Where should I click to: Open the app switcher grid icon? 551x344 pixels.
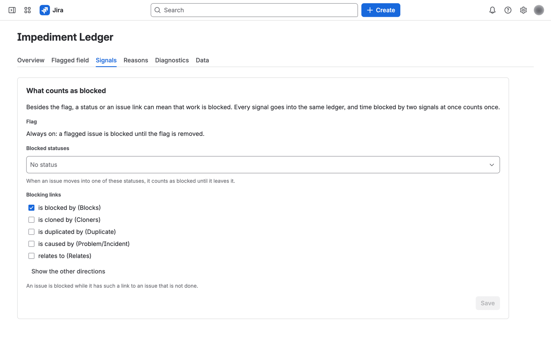click(x=28, y=10)
